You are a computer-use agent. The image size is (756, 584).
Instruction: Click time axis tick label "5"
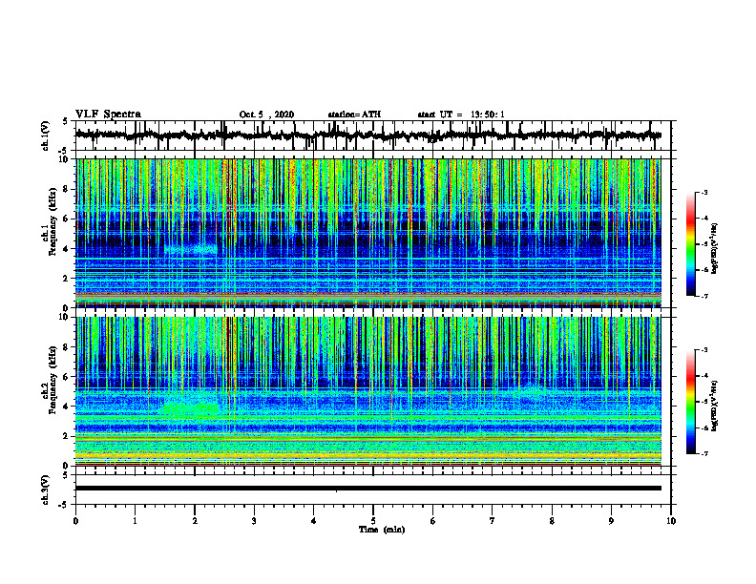click(x=373, y=521)
